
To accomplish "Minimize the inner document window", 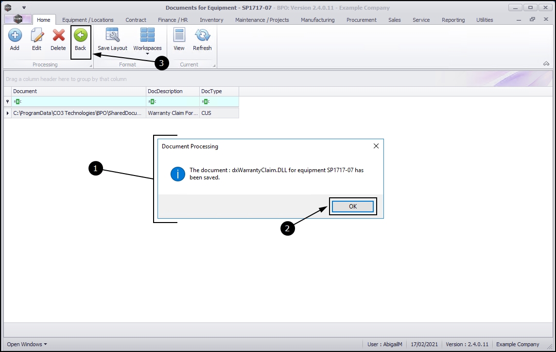I will click(519, 20).
